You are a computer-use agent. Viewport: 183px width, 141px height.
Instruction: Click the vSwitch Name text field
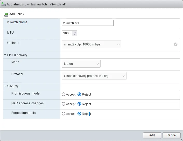coord(87,23)
